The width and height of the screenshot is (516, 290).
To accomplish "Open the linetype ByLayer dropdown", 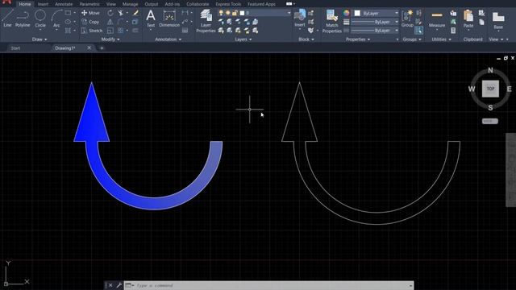I will click(397, 31).
